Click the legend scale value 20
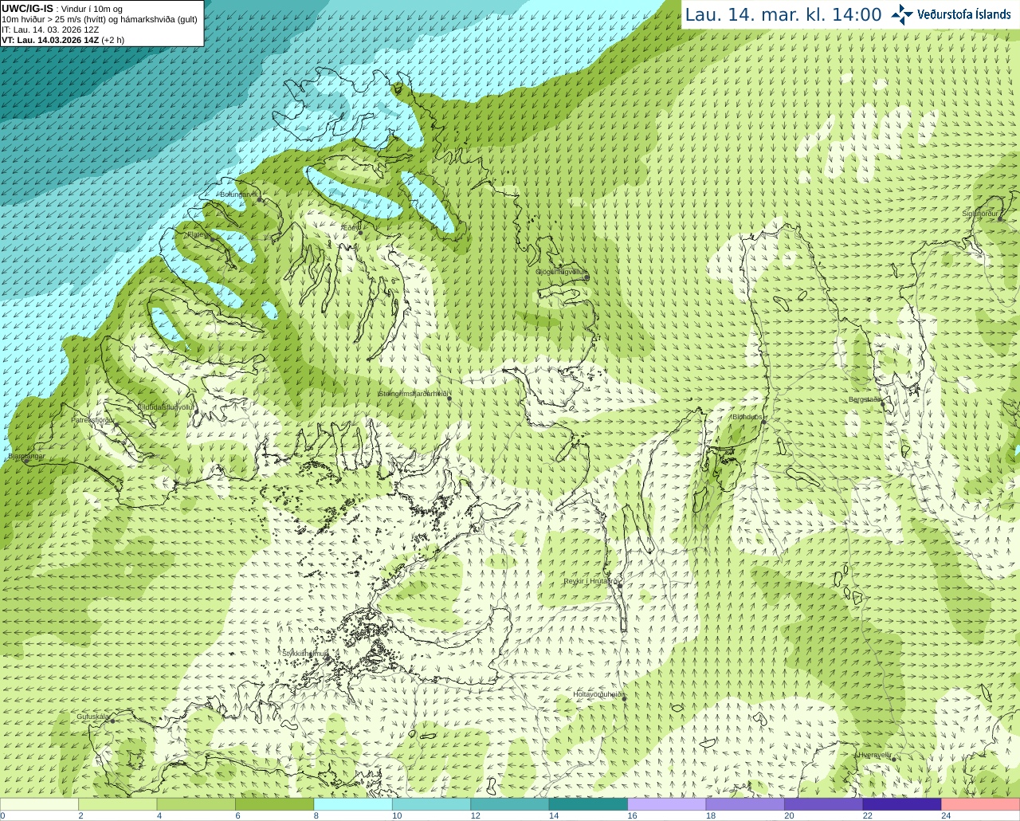1020x821 pixels. point(789,815)
